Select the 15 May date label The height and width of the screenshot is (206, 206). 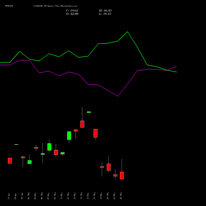[x=88, y=196]
